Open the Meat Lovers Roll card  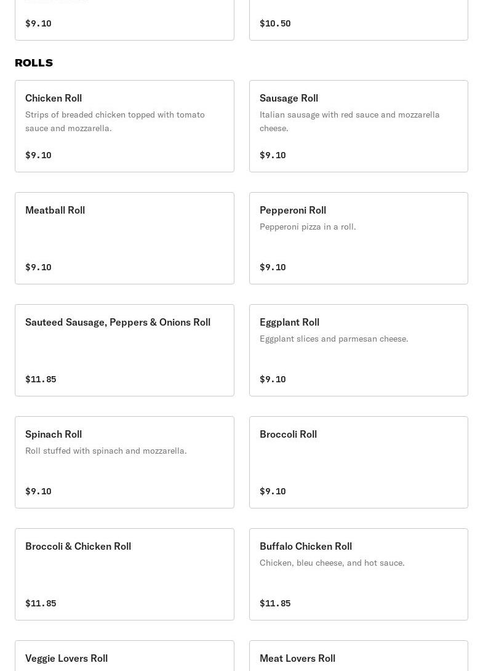tap(358, 657)
